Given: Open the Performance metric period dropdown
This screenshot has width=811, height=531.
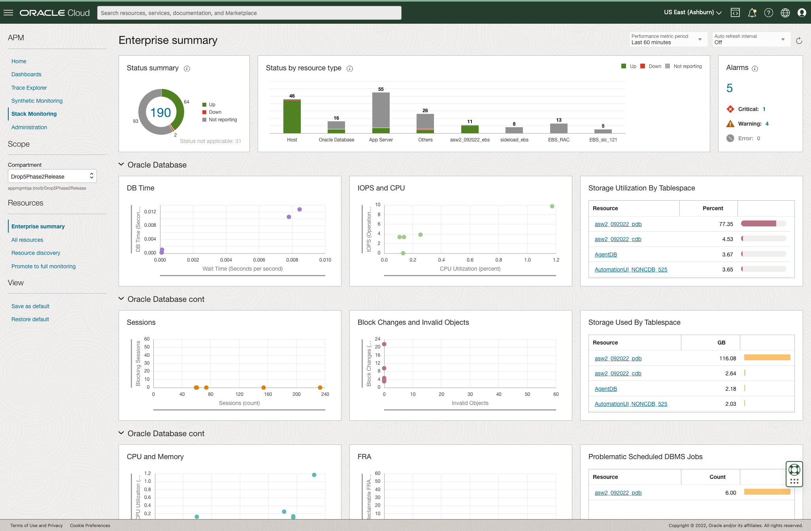Looking at the screenshot, I should pyautogui.click(x=668, y=39).
